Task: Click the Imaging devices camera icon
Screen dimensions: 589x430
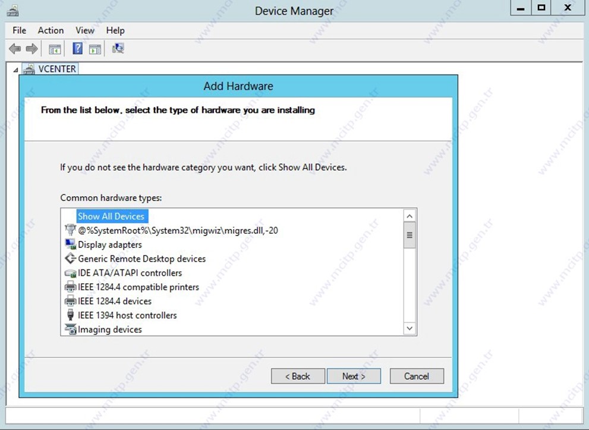Action: (70, 329)
